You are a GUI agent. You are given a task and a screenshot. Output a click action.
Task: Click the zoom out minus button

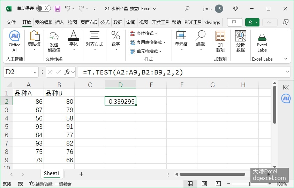(229, 184)
